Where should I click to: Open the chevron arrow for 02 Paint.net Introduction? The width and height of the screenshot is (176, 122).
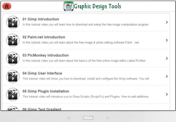click(x=167, y=40)
